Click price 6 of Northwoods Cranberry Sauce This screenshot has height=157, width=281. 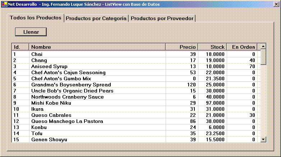(x=194, y=97)
